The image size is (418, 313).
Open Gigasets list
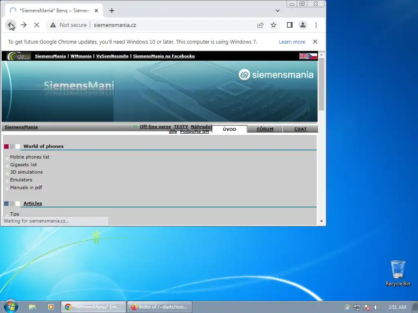(x=23, y=165)
